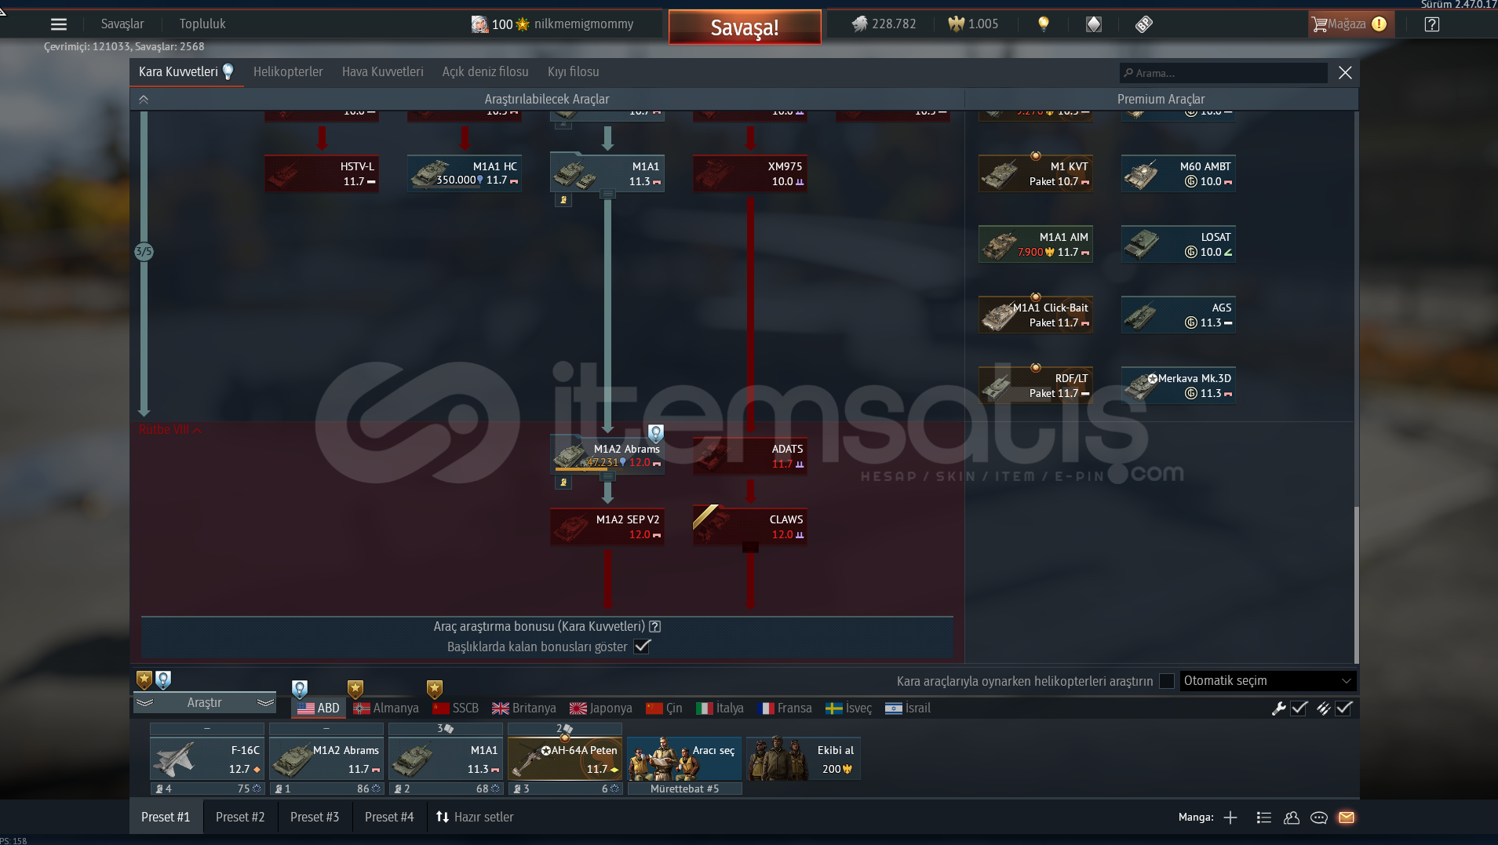This screenshot has height=845, width=1498.
Task: Toggle auto-refill ammunition checkbox
Action: click(1344, 708)
